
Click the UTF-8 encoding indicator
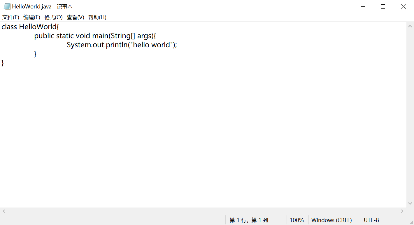point(371,220)
